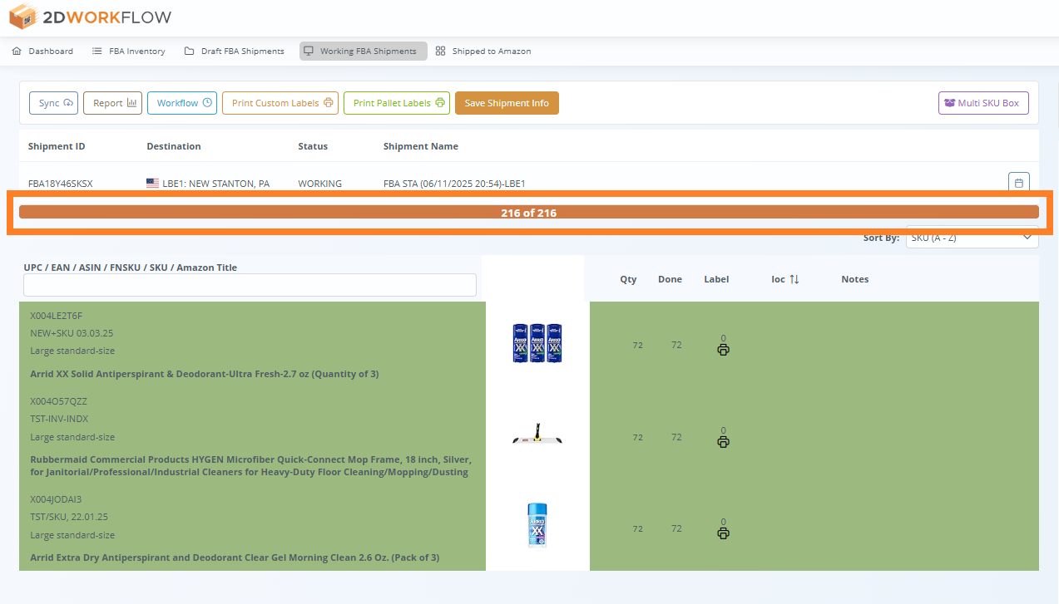Print label for Arrid Extra Dry Gel
The image size is (1059, 604).
723,533
